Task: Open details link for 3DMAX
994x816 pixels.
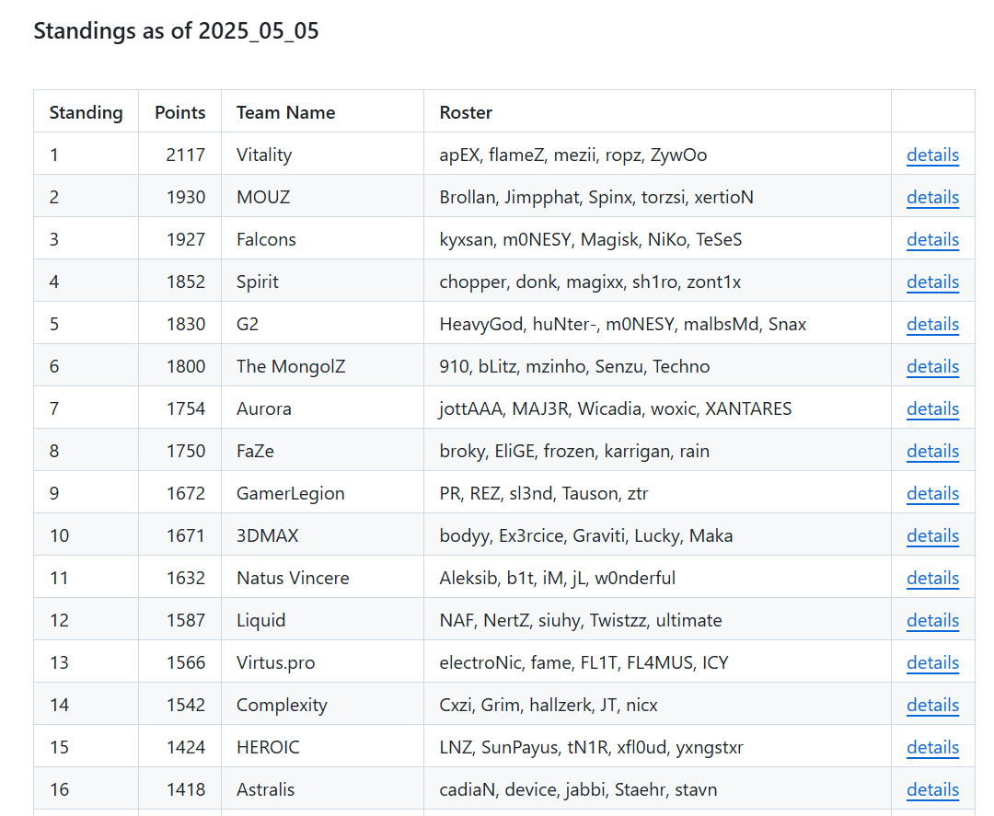Action: point(932,535)
